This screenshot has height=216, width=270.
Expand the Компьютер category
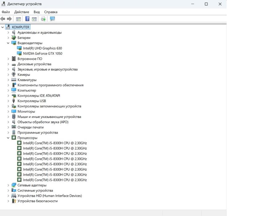click(8, 90)
